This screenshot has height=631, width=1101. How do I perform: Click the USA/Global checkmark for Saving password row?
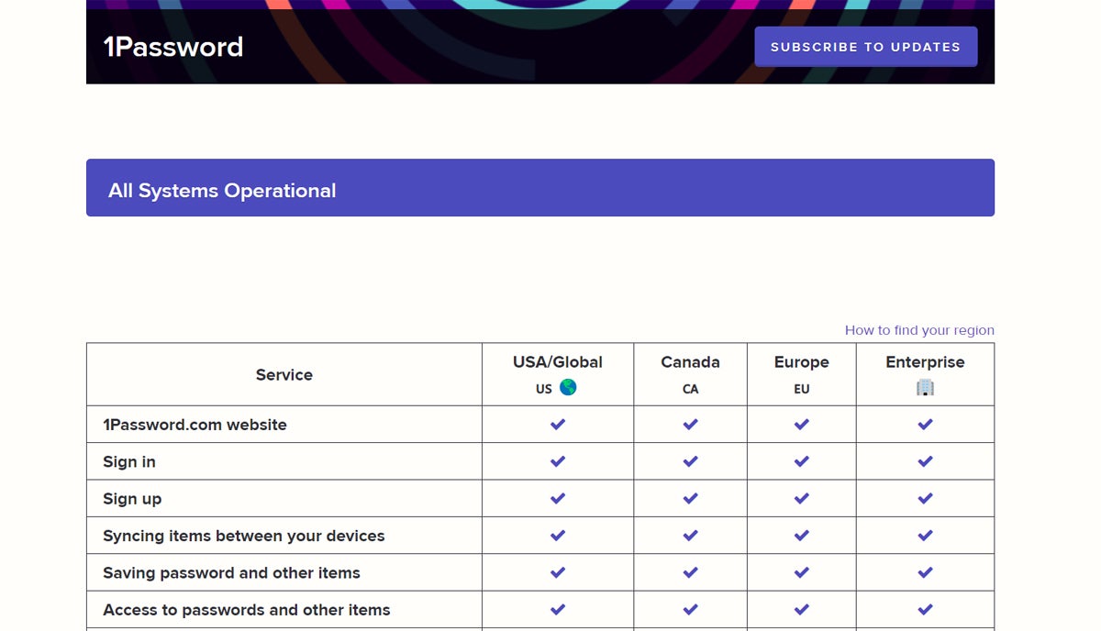[558, 572]
